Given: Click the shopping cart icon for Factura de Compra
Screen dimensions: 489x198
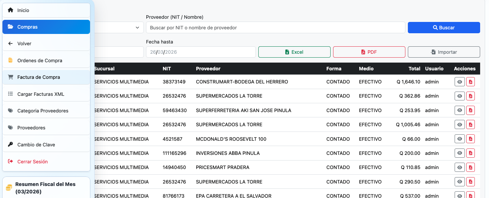Looking at the screenshot, I should point(10,77).
